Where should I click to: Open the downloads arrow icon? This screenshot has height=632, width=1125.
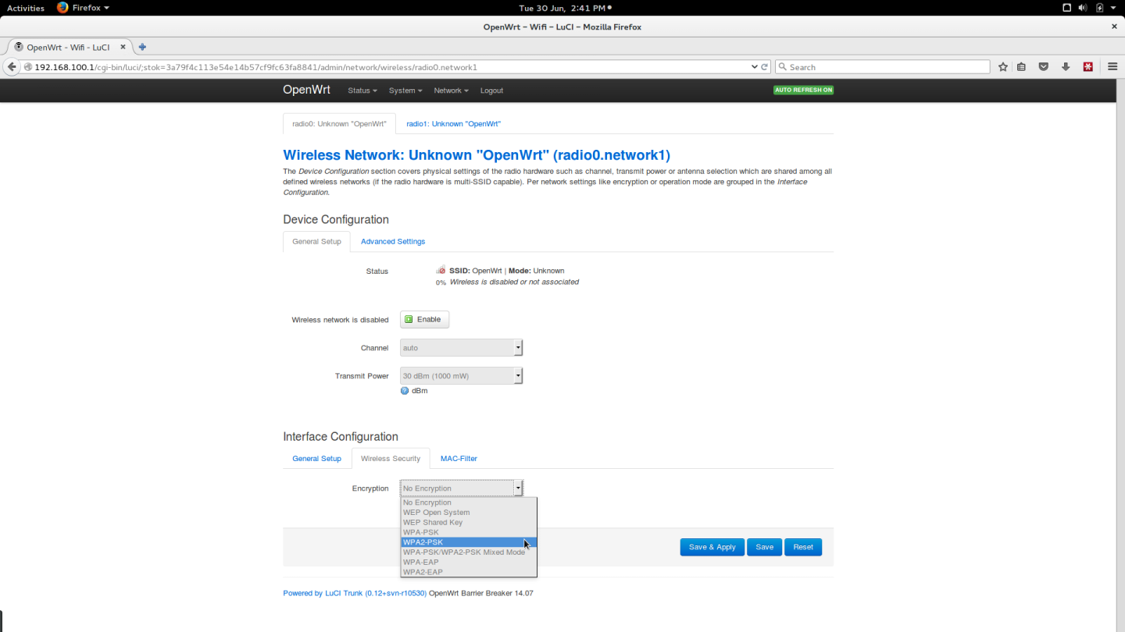pos(1065,67)
